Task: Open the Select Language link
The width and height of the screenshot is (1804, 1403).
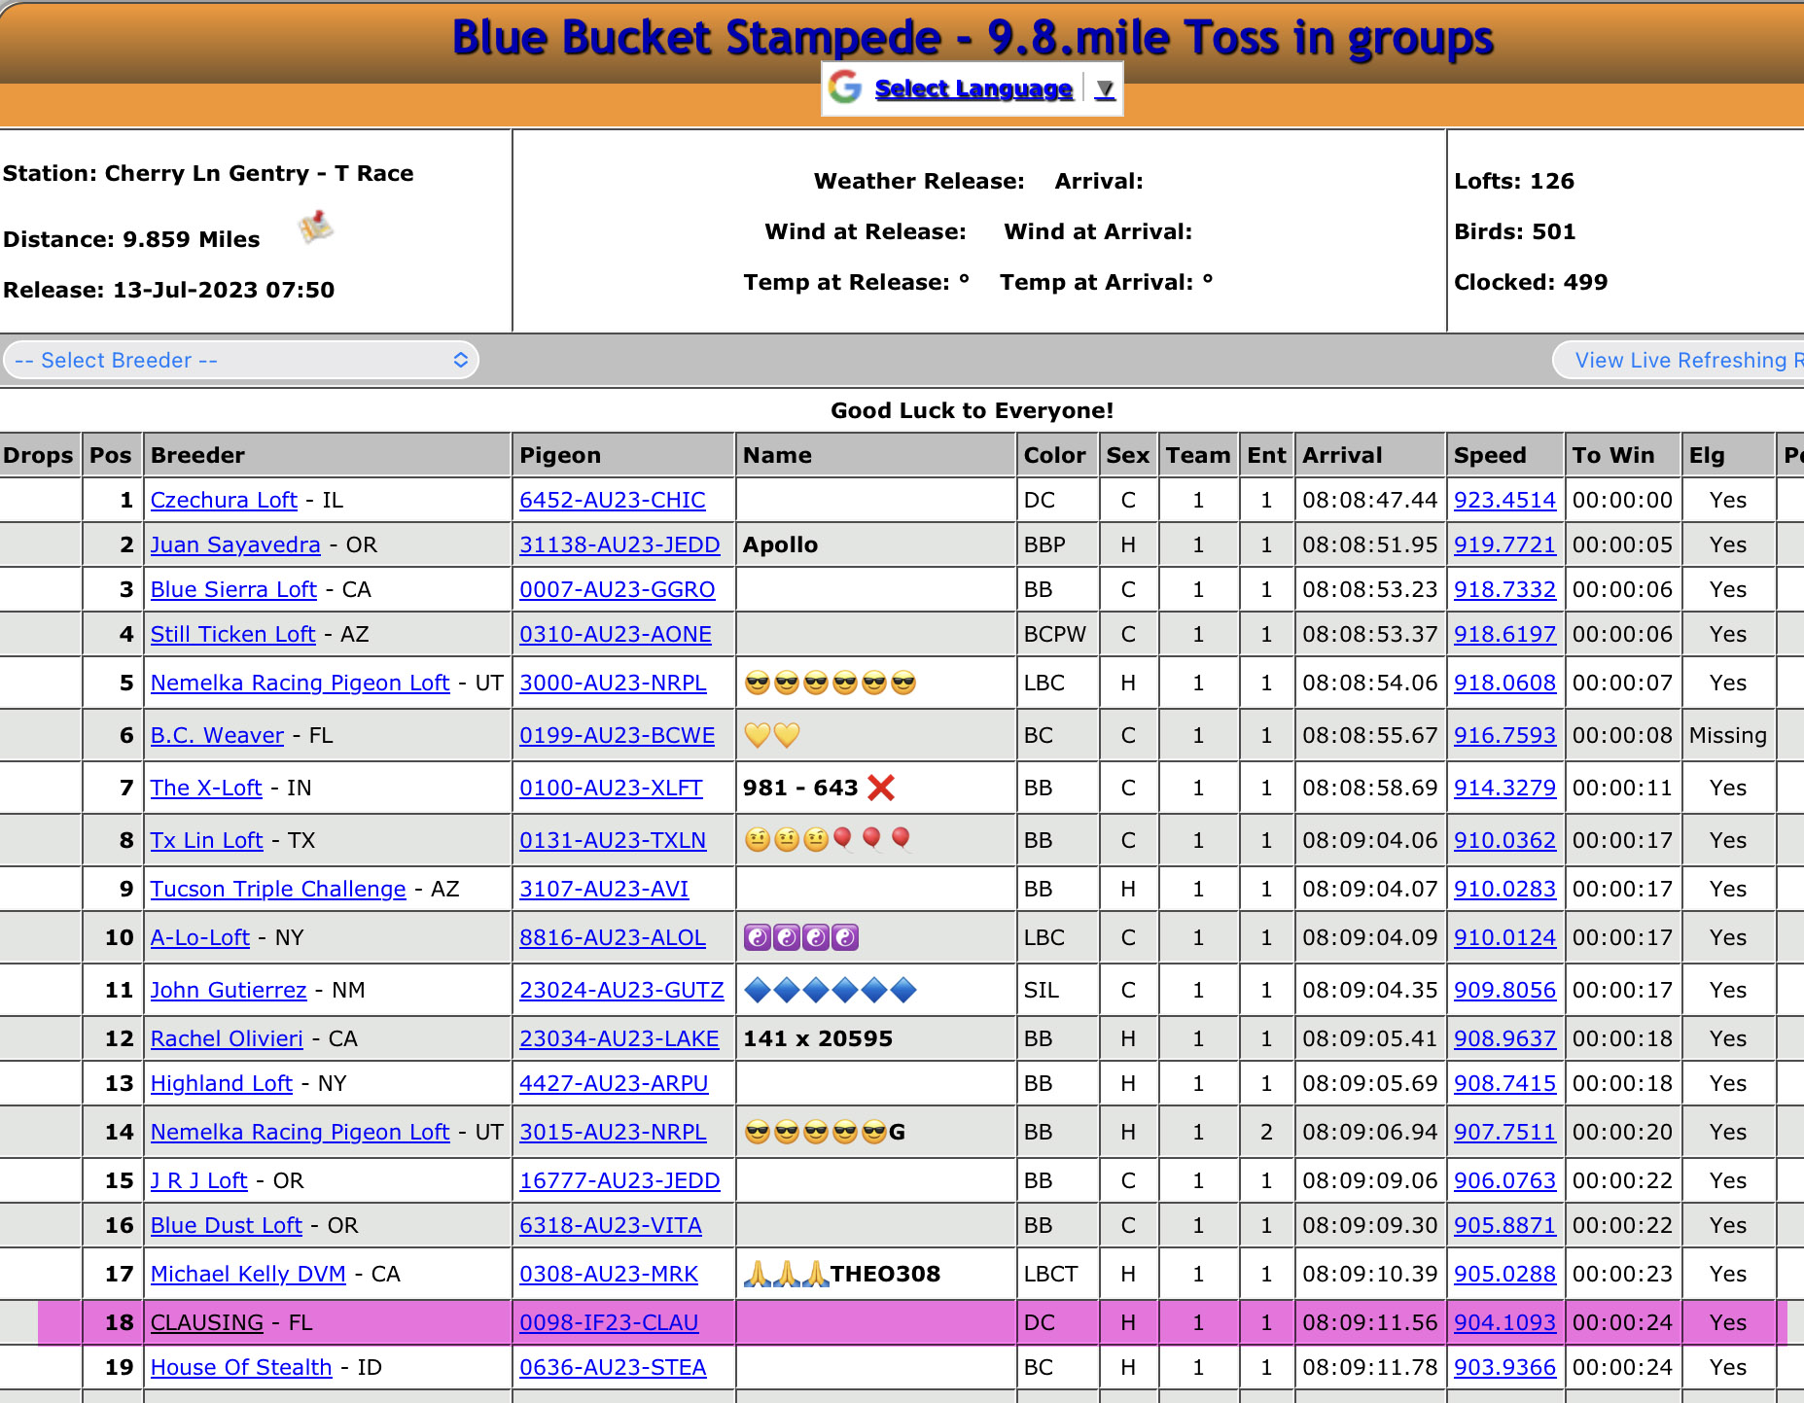Action: [x=973, y=88]
